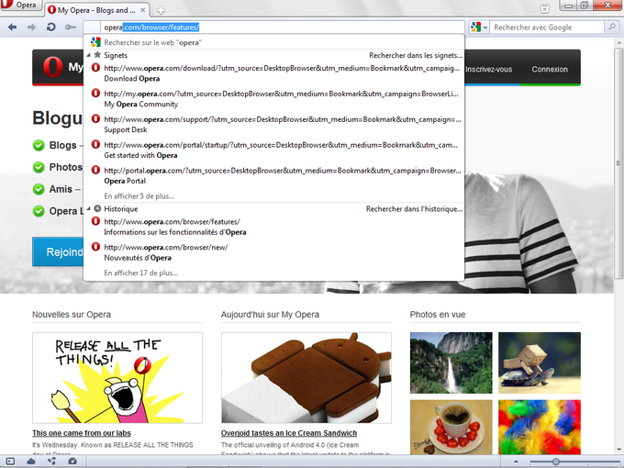Select the Opera Portal bookmark suggestion
The height and width of the screenshot is (468, 624).
pos(273,175)
